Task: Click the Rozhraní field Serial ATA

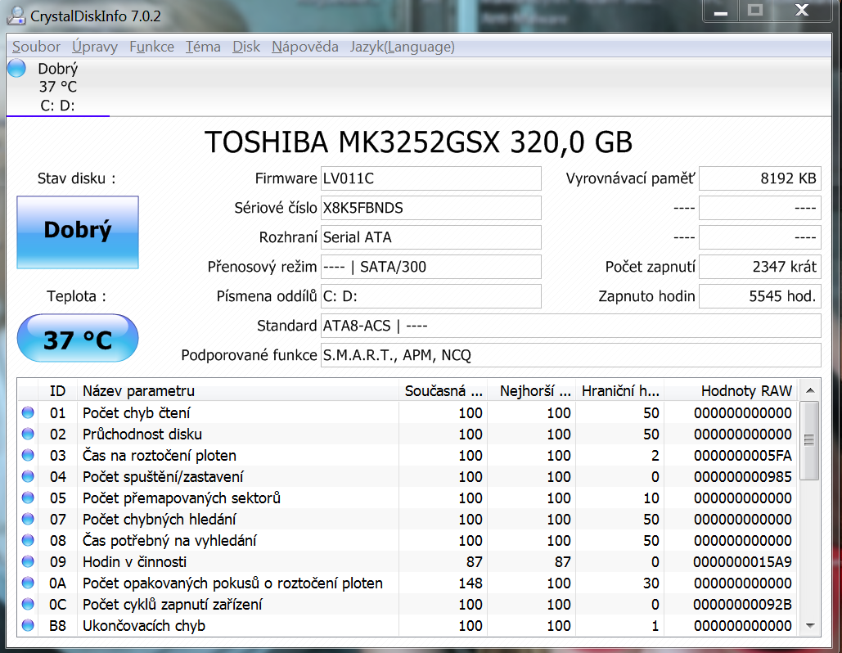Action: (430, 237)
